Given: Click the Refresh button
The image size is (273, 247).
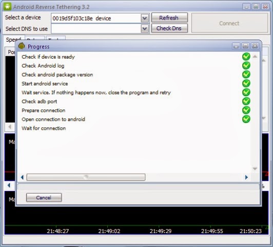Looking at the screenshot, I should click(x=169, y=17).
